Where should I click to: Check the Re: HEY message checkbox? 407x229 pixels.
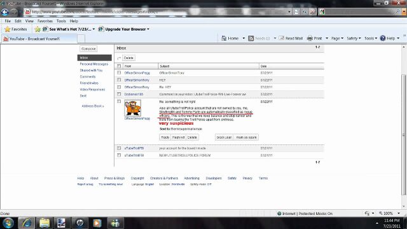click(119, 87)
